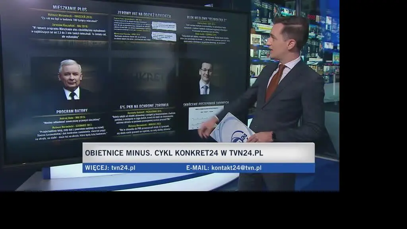This screenshot has width=407, height=229.
Task: Click the MIESZKANIE PLUS heading
Action: [x=70, y=8]
